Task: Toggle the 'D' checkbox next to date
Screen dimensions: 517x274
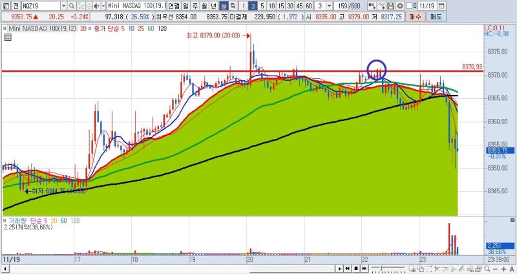Action: click(x=409, y=6)
